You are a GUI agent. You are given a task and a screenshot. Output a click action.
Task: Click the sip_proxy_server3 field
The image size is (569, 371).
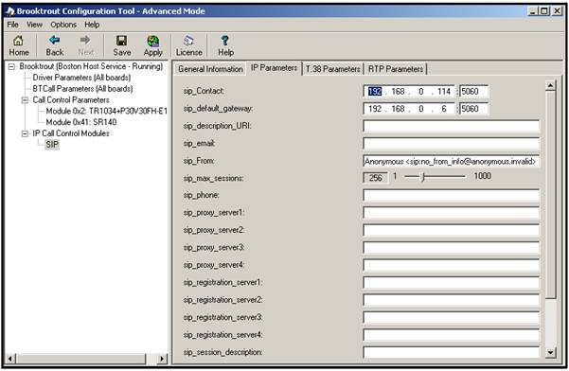pyautogui.click(x=452, y=248)
